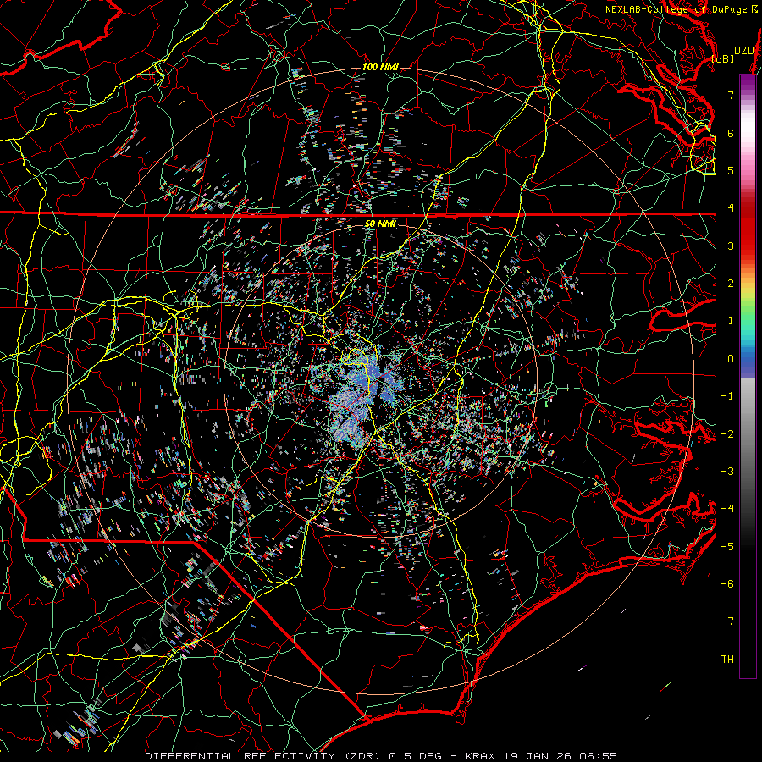Screen dimensions: 762x762
Task: Click the -1 value on the color scale
Action: pos(727,396)
